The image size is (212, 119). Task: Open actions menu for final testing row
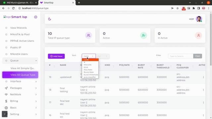203,90
